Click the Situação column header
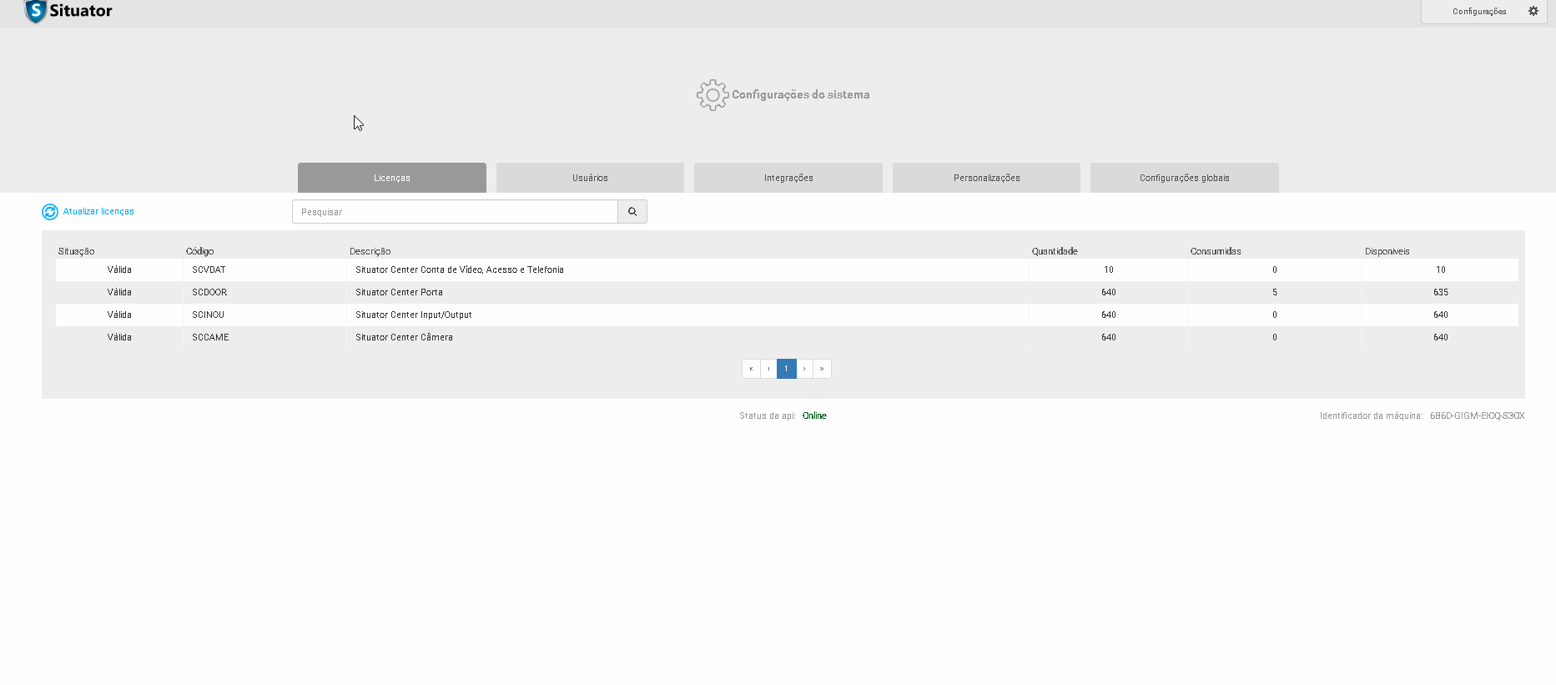The image size is (1556, 685). pos(77,251)
